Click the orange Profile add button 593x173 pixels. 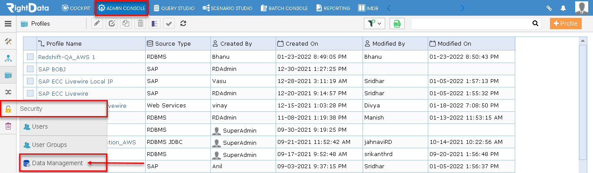(x=566, y=23)
